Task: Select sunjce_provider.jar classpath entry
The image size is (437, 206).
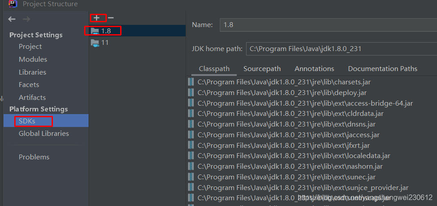Action: click(303, 188)
